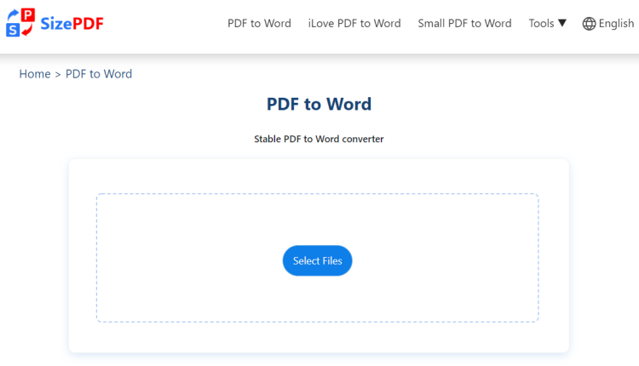Click the blue S tile in the logo
Screen dimensions: 639x366
[13, 31]
